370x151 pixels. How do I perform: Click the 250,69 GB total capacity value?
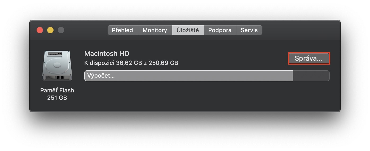tap(163, 63)
